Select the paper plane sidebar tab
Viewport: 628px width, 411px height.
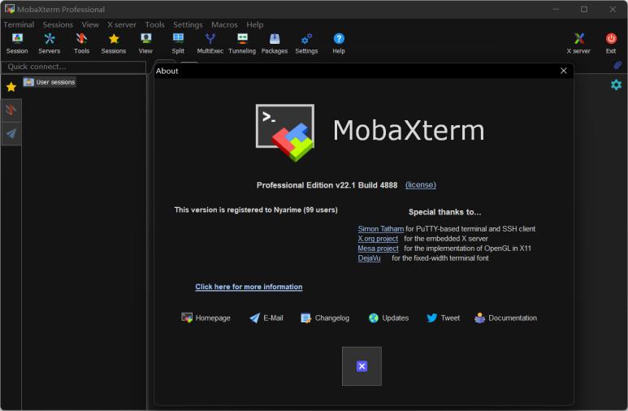[11, 133]
